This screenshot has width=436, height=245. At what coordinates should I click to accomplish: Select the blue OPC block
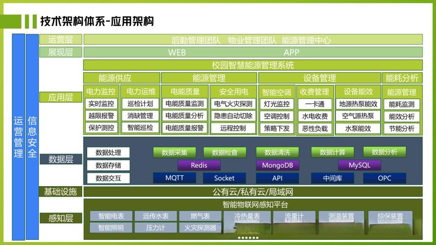point(385,178)
